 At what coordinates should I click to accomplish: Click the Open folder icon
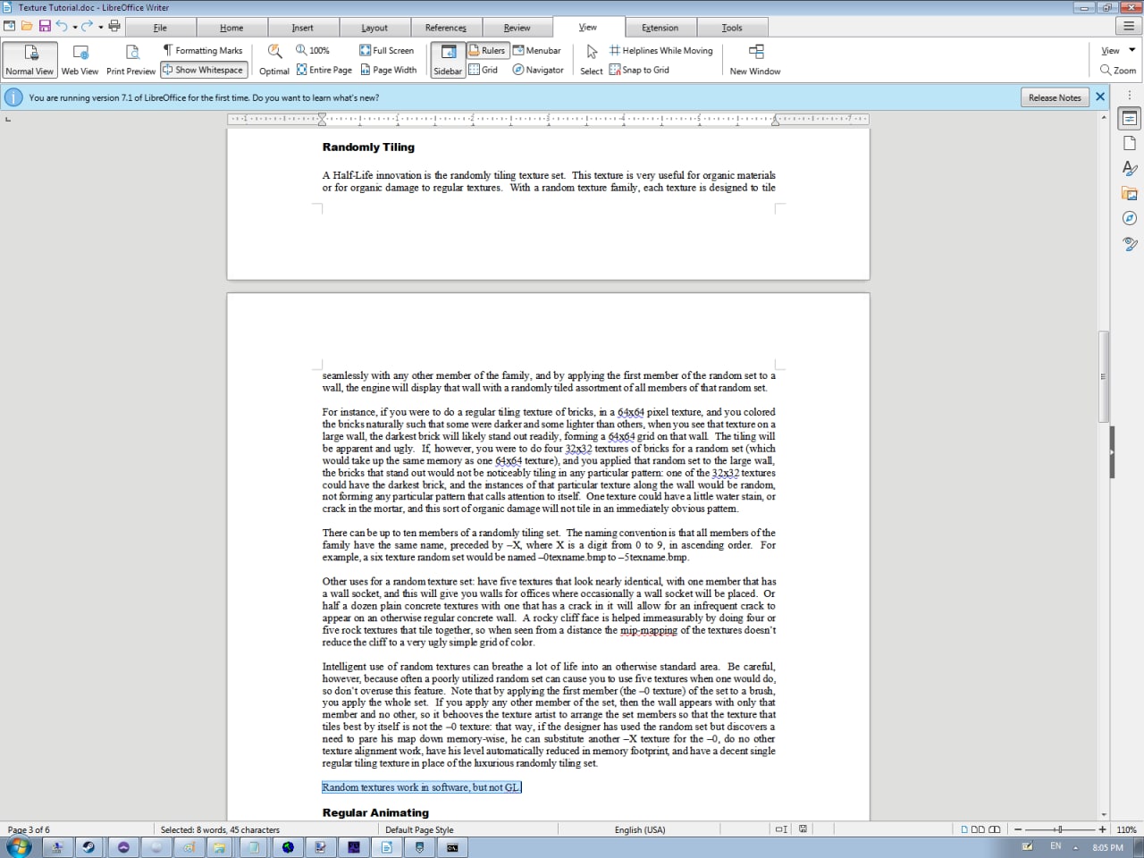click(x=27, y=26)
